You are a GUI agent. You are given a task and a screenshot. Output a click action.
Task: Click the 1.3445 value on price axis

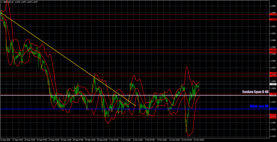click(273, 27)
